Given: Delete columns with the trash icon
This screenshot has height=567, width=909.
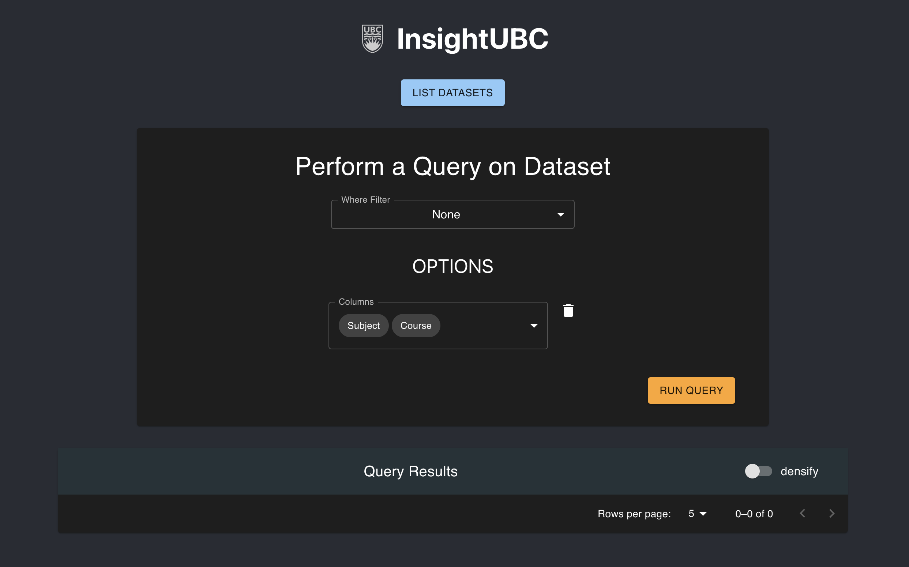Looking at the screenshot, I should [568, 311].
